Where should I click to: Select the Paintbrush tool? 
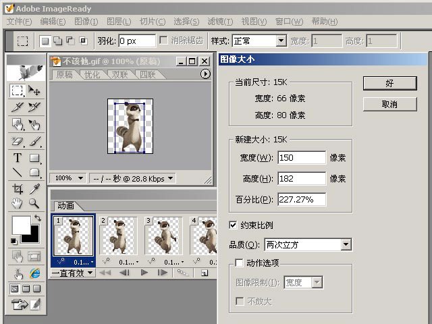[x=34, y=142]
